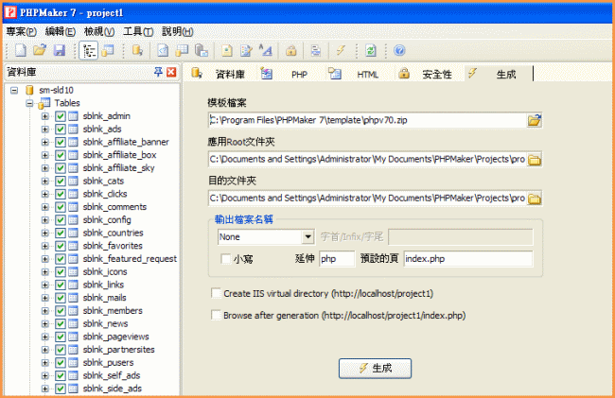Screen dimensions: 615x398
Task: Open the 說明(H) menu
Action: [x=177, y=31]
